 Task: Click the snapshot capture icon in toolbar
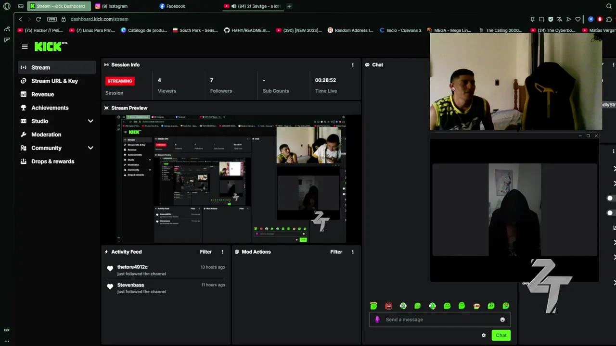click(541, 19)
